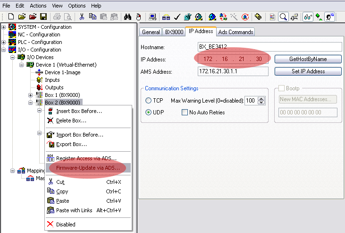Click the Generate Mappings toolbar icon
The height and width of the screenshot is (233, 345).
tap(166, 17)
